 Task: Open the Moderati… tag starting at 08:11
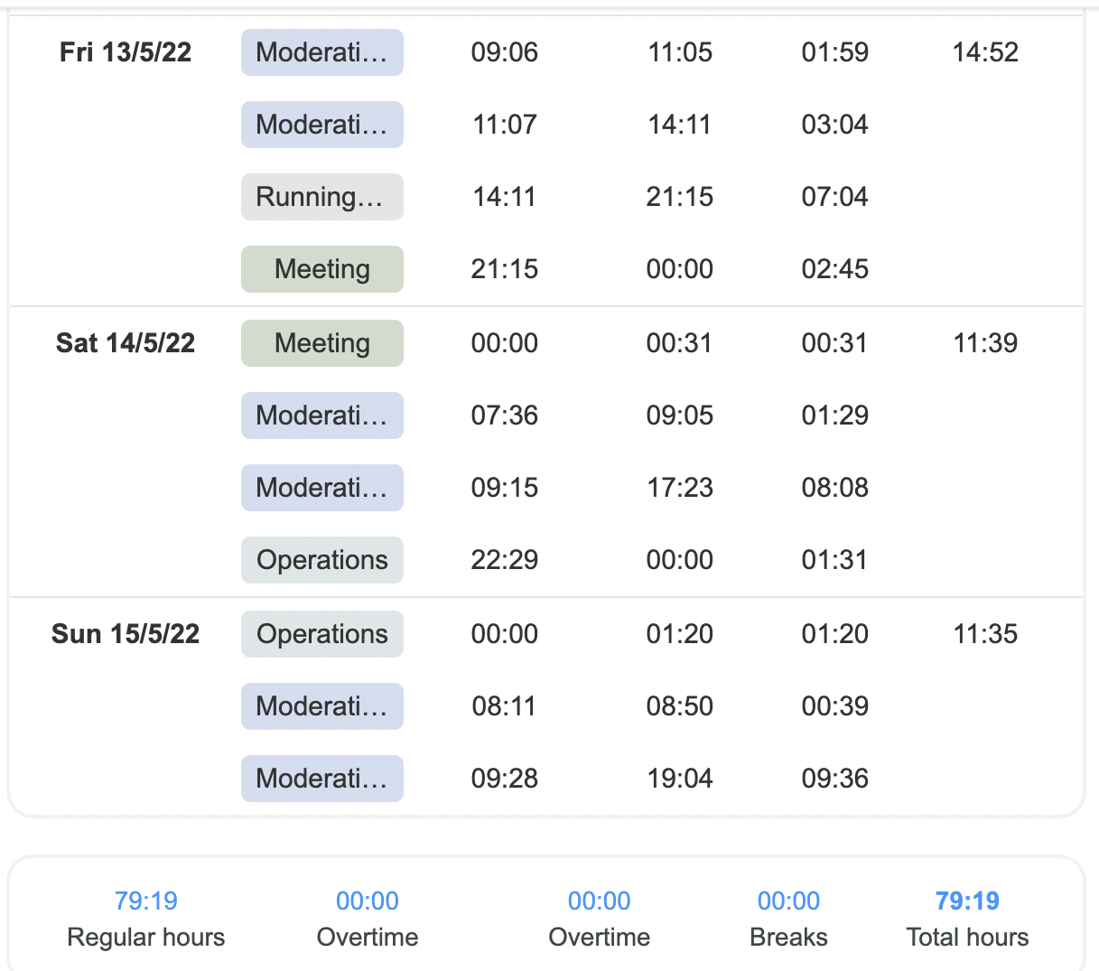[322, 706]
